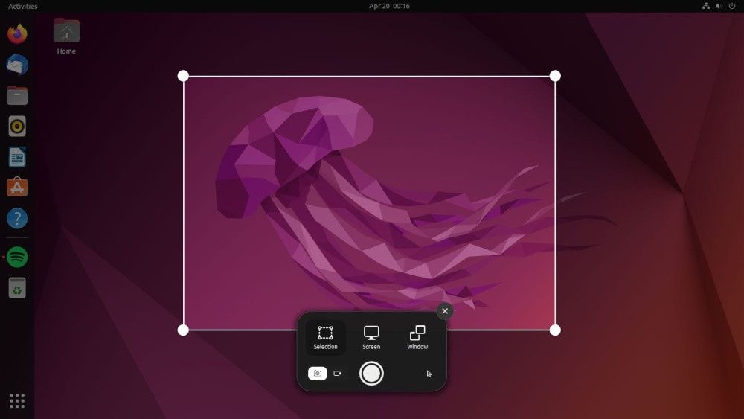
Task: Click the round capture shutter button
Action: (x=371, y=374)
